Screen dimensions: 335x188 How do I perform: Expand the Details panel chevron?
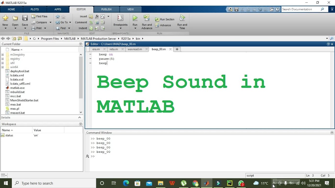point(80,118)
